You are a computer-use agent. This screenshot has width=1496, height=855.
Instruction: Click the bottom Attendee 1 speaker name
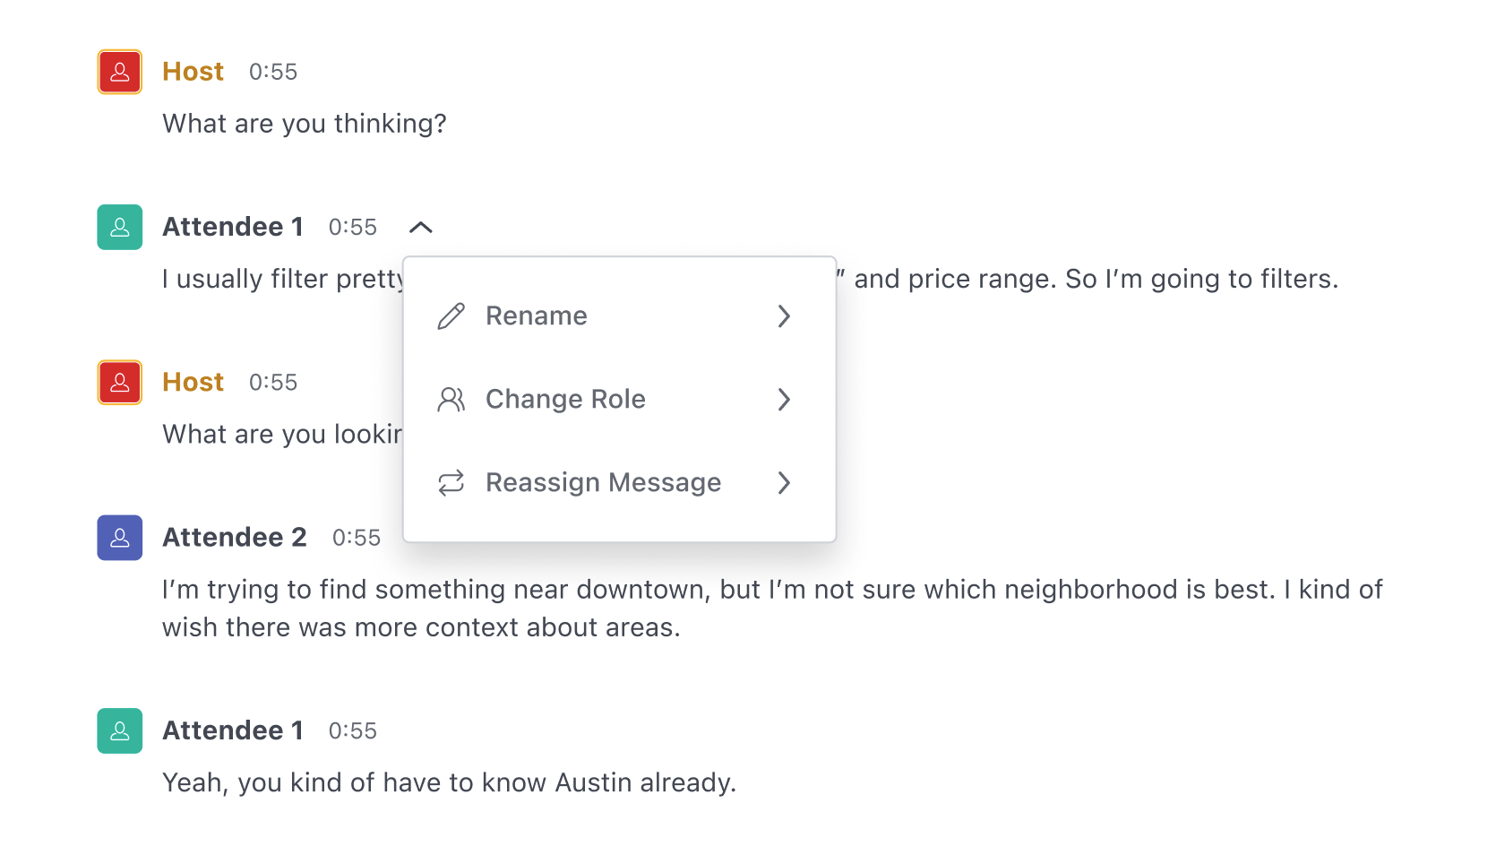233,730
